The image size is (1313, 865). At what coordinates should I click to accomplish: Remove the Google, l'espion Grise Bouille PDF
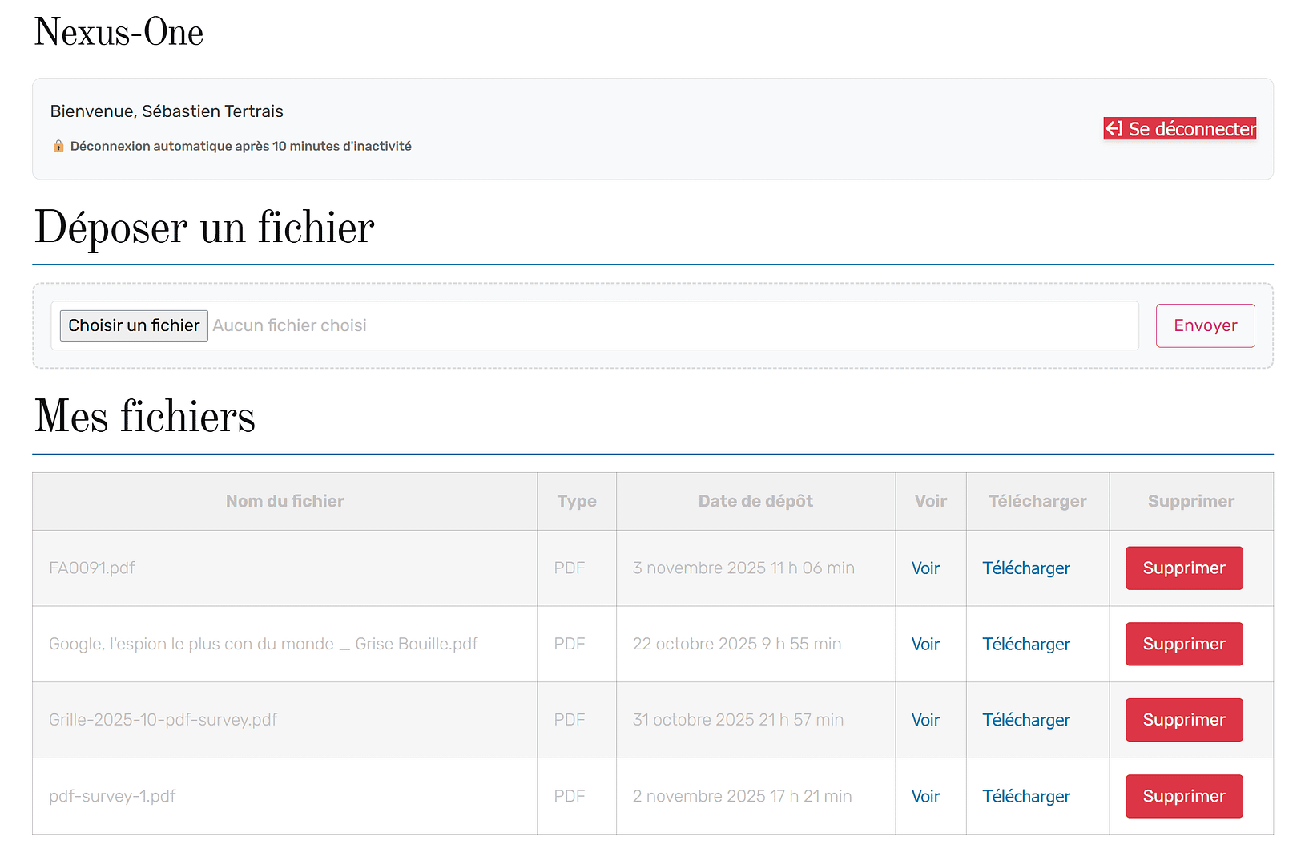pyautogui.click(x=1183, y=645)
